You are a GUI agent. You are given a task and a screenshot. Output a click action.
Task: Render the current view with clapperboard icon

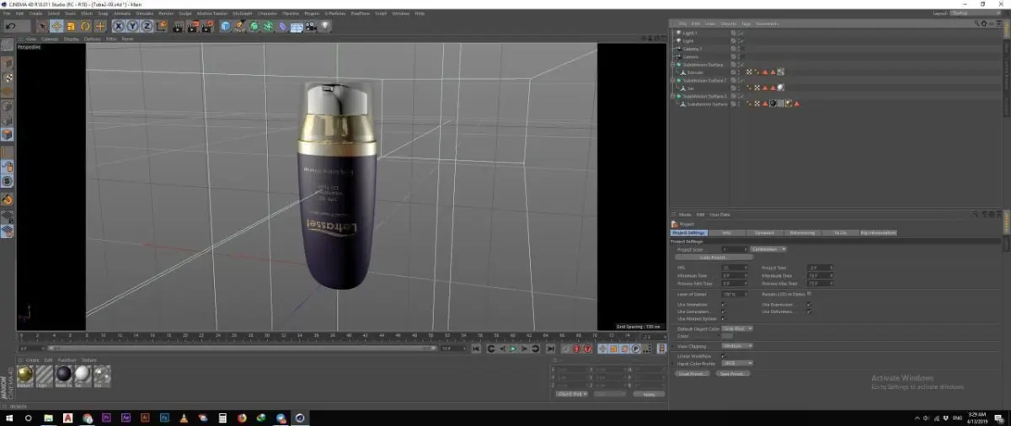178,26
